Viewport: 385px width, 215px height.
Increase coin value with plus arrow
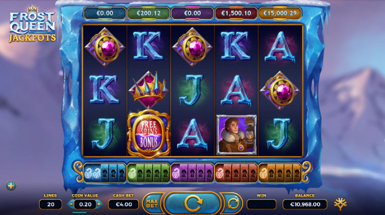point(99,204)
